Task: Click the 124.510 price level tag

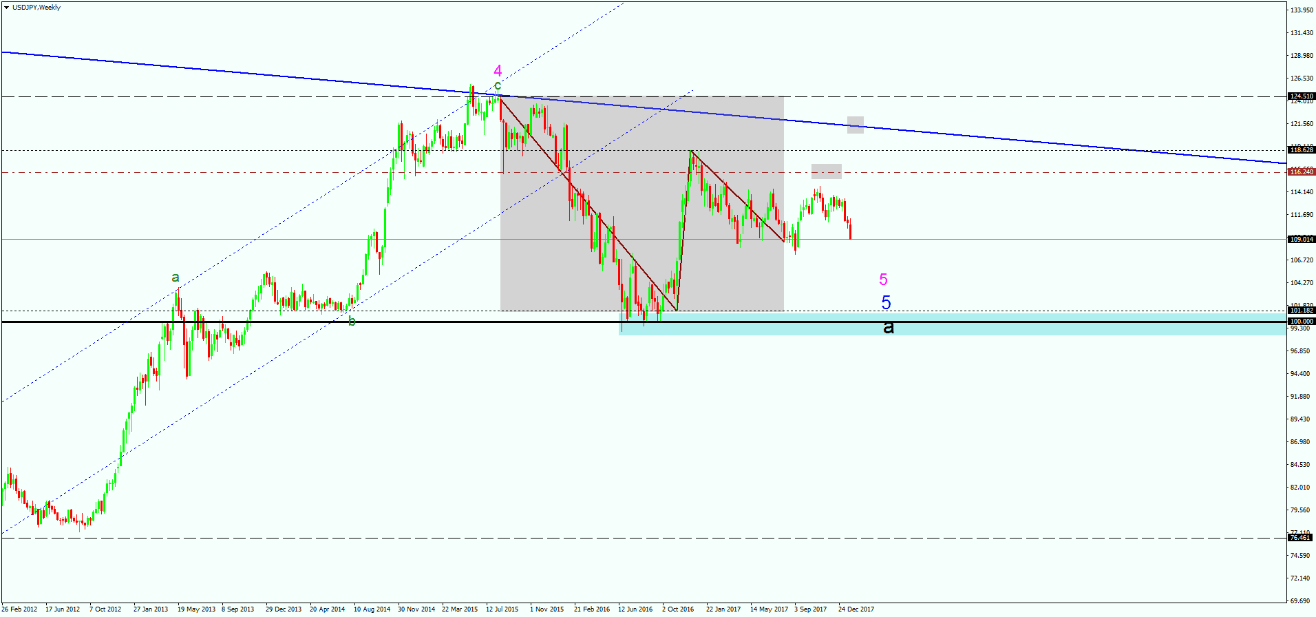Action: pyautogui.click(x=1302, y=96)
